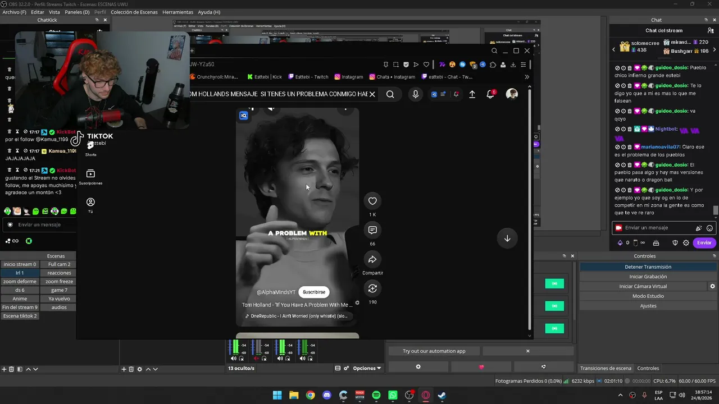Image resolution: width=719 pixels, height=404 pixels.
Task: Open comments on the YouTube Short
Action: click(x=372, y=230)
